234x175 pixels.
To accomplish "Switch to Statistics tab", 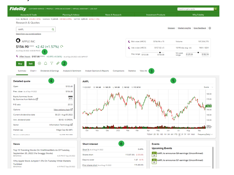I will point(132,71).
